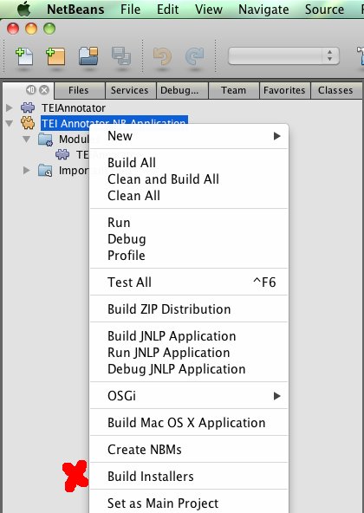Click the Modules folder icon
Viewport: 364px width, 513px height.
pyautogui.click(x=45, y=140)
